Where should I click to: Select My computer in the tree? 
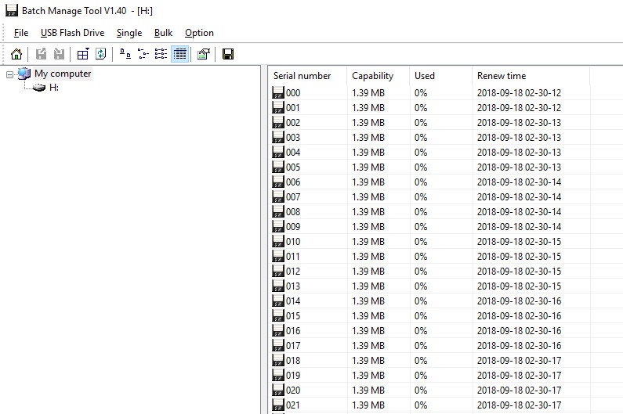pos(63,74)
